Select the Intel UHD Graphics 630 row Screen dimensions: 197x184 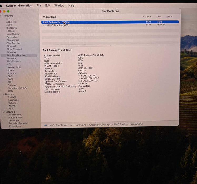click(110, 25)
